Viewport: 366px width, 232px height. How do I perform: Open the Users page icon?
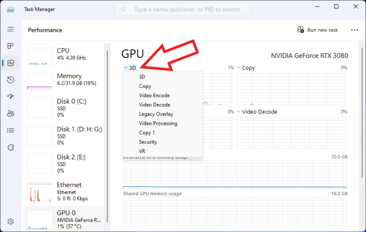tap(11, 113)
